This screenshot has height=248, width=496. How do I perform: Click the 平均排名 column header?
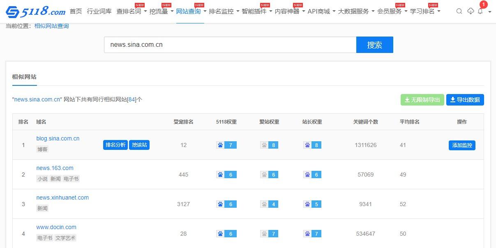(410, 122)
